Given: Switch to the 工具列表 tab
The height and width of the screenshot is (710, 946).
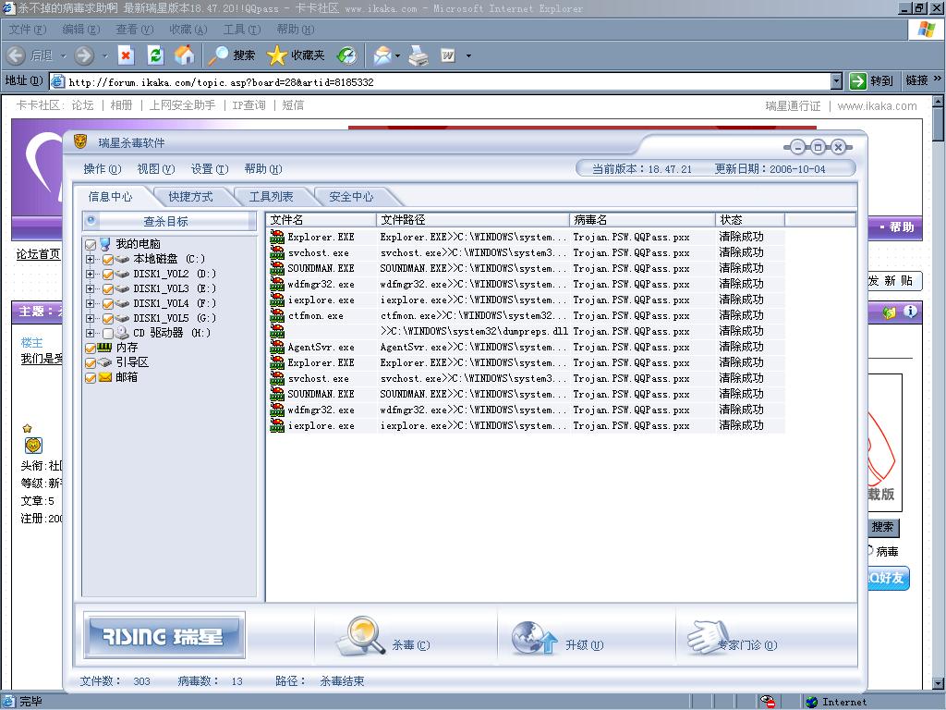Looking at the screenshot, I should (x=271, y=197).
